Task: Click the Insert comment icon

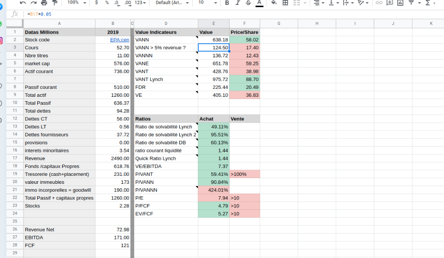Action: 389,3
